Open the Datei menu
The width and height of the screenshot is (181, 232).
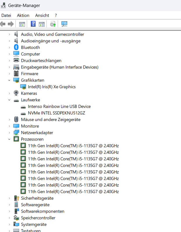[6, 15]
